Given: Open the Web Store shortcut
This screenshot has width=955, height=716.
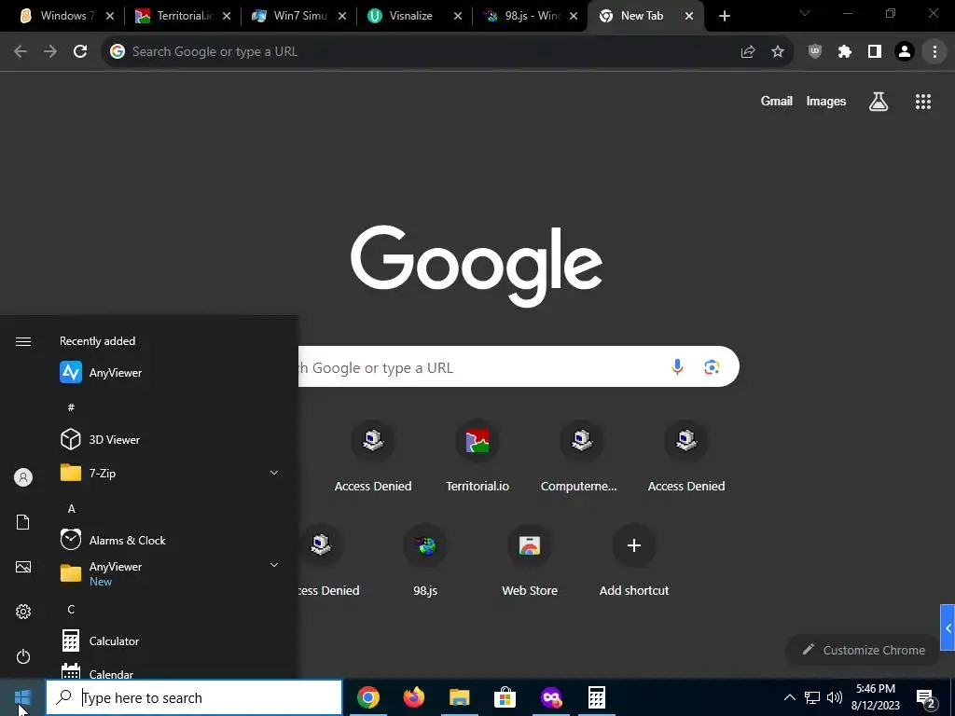Looking at the screenshot, I should tap(530, 560).
